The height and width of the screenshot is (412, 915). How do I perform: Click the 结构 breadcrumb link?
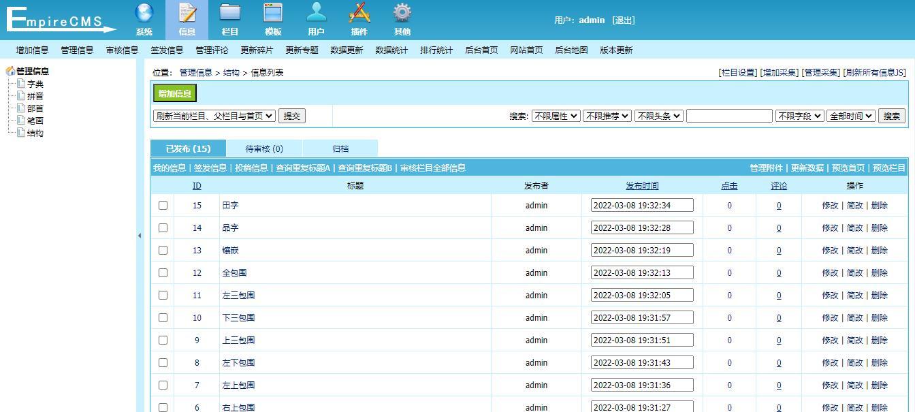click(231, 72)
